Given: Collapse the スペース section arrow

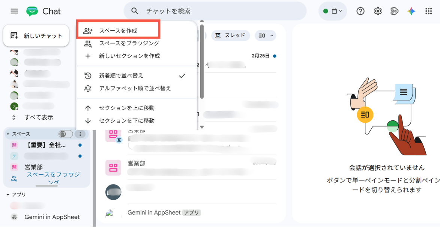Looking at the screenshot, I should 8,134.
